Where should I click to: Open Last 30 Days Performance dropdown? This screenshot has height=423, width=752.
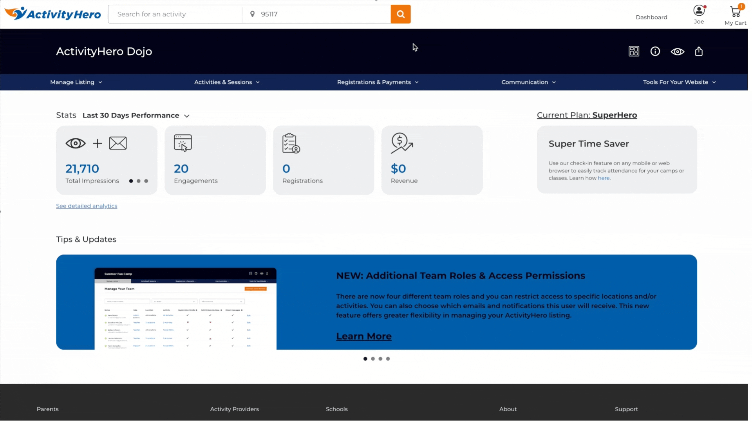(136, 116)
